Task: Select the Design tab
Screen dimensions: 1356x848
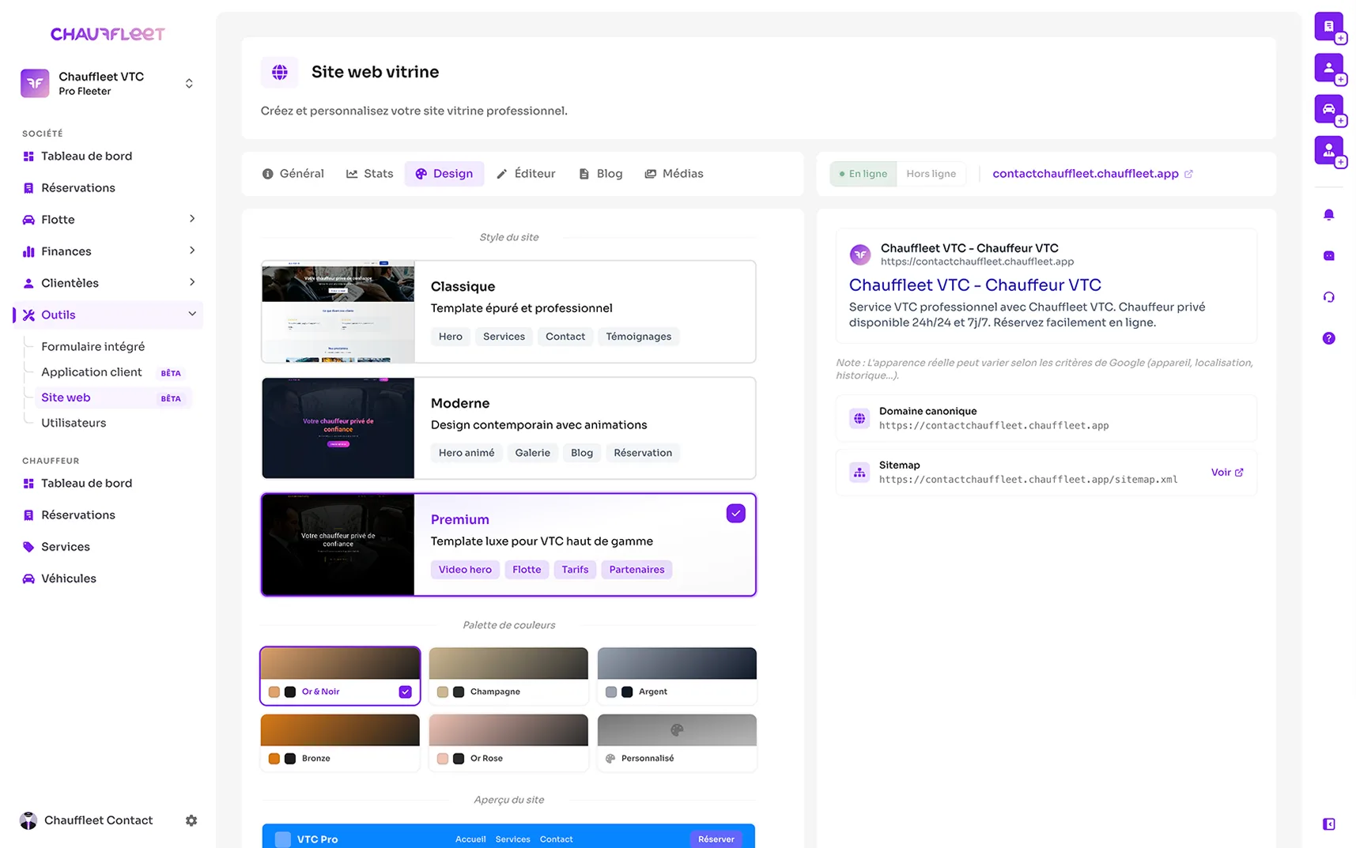Action: 444,174
